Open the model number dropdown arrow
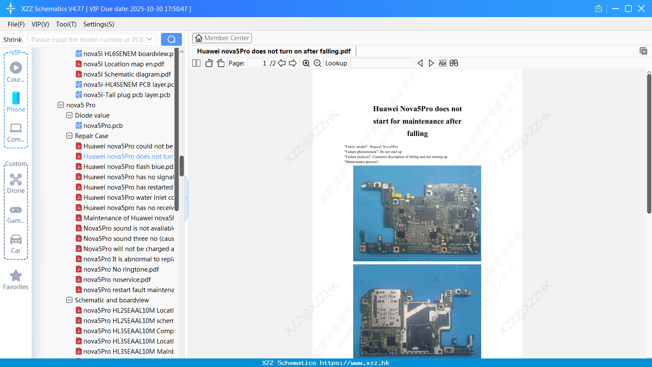 pos(149,39)
